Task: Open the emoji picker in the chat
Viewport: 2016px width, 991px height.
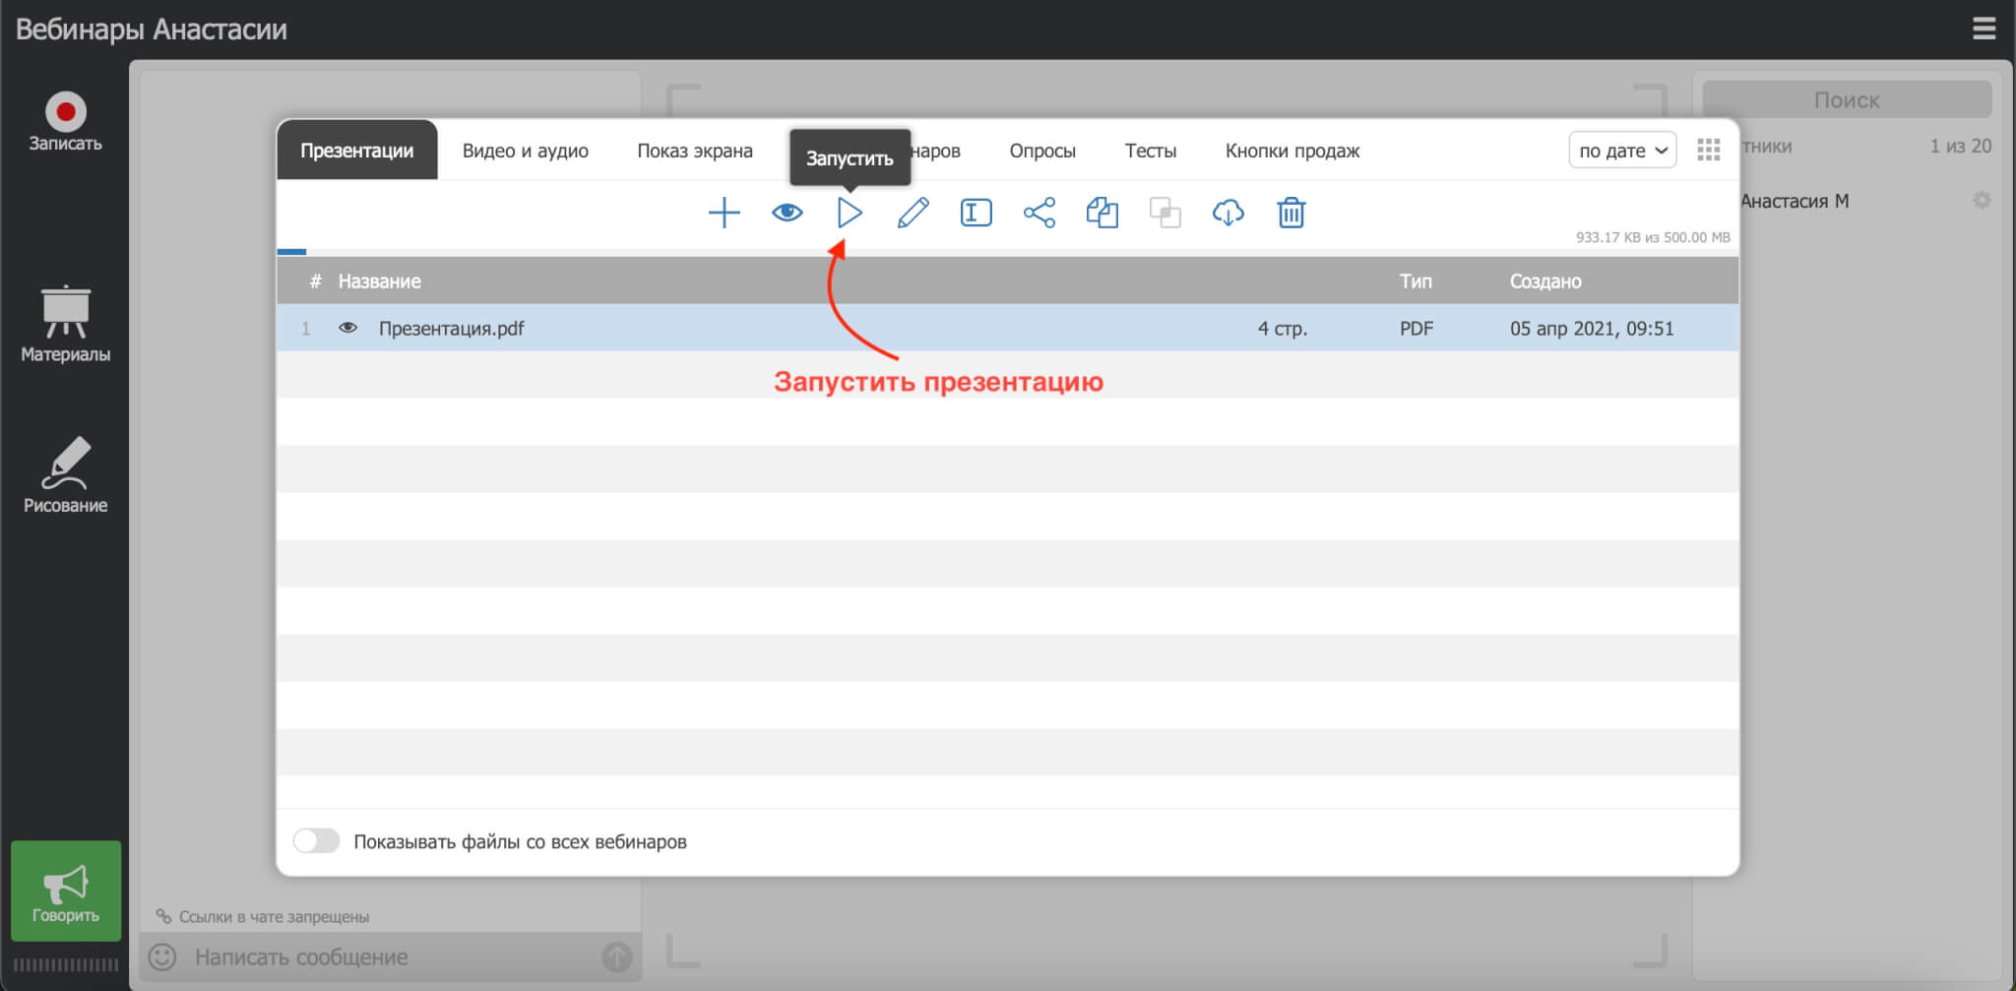Action: [162, 957]
